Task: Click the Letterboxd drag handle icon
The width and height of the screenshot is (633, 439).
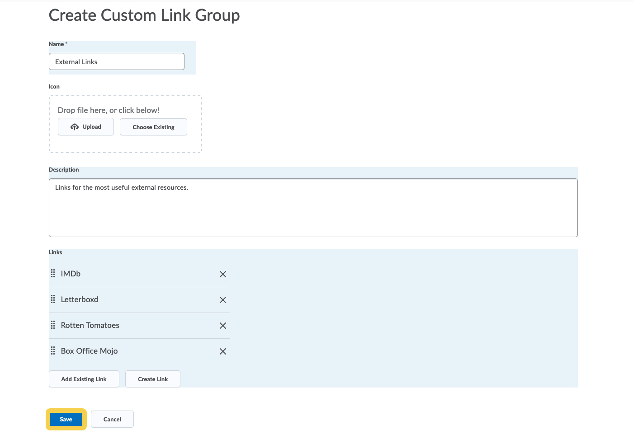Action: pos(53,299)
